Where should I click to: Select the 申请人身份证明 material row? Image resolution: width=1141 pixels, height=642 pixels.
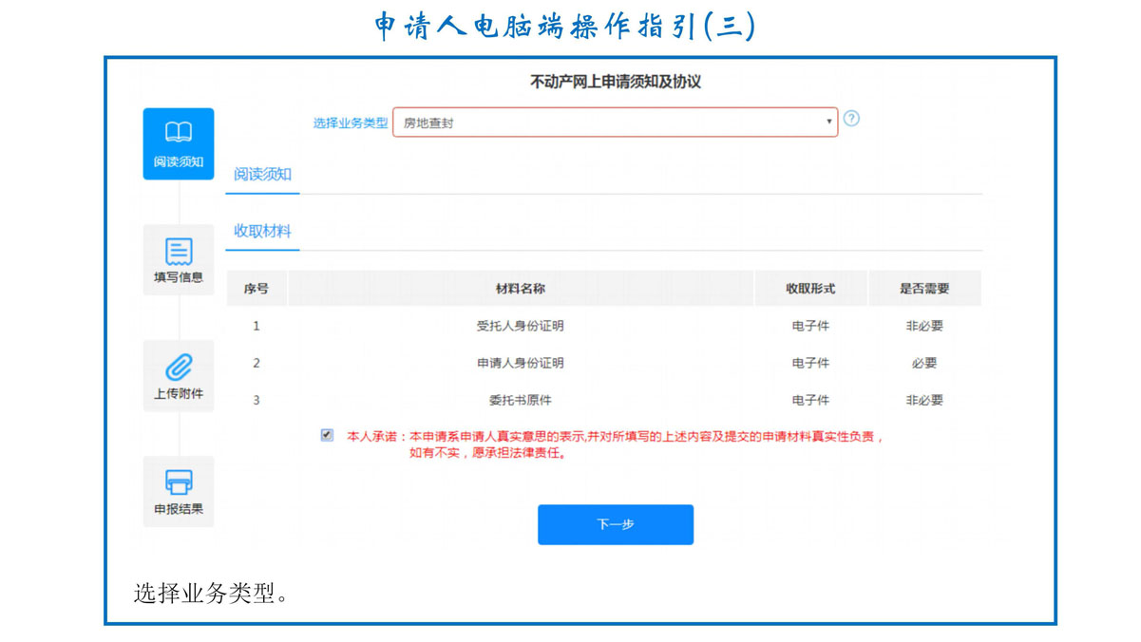point(520,363)
